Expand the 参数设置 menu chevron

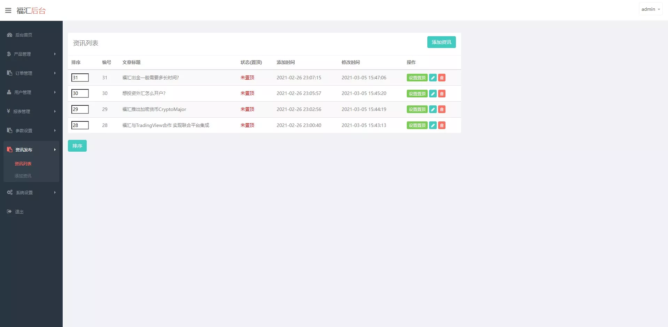point(54,130)
